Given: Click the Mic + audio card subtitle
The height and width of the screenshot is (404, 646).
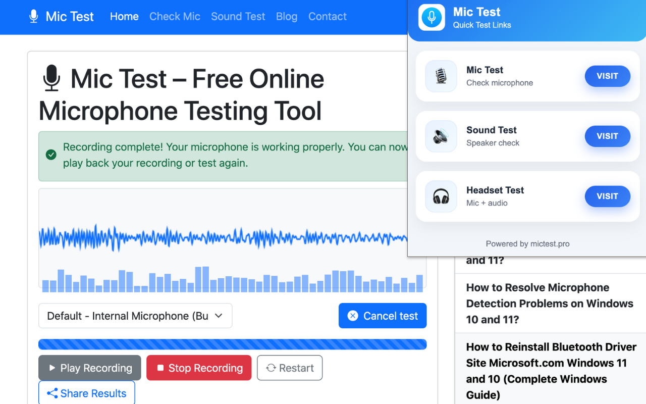Looking at the screenshot, I should coord(487,203).
